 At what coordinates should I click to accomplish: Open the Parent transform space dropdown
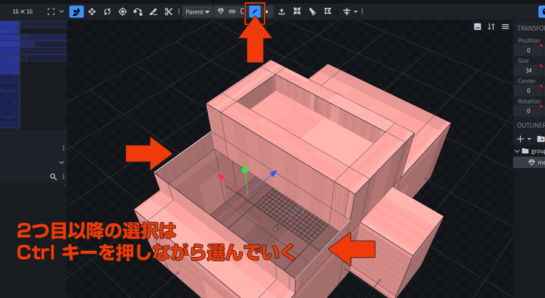click(197, 12)
